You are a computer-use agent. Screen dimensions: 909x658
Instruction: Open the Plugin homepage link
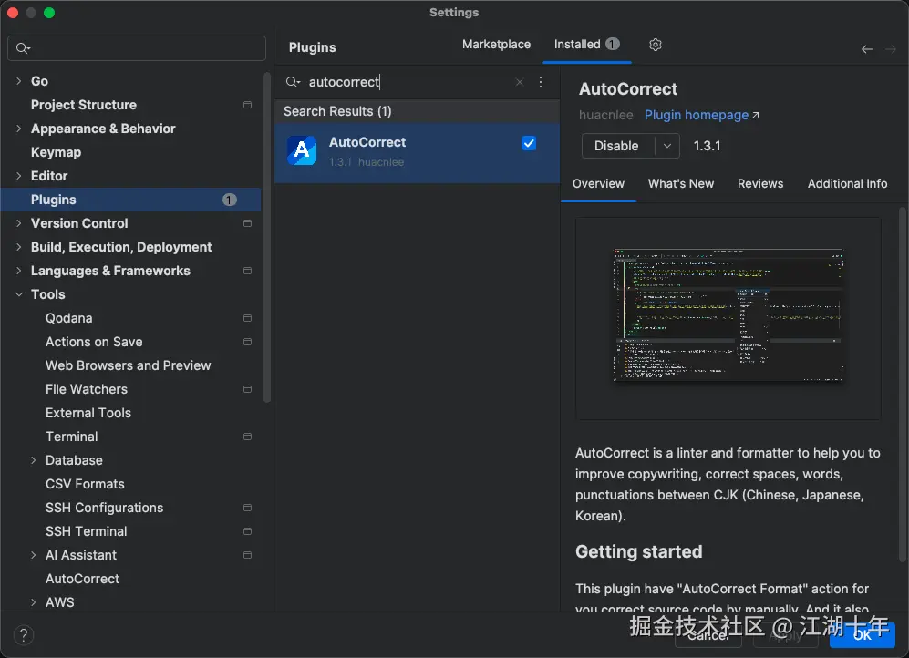701,115
